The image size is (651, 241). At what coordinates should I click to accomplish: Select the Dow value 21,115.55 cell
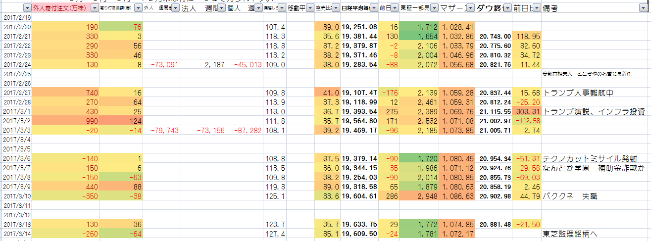(x=495, y=112)
